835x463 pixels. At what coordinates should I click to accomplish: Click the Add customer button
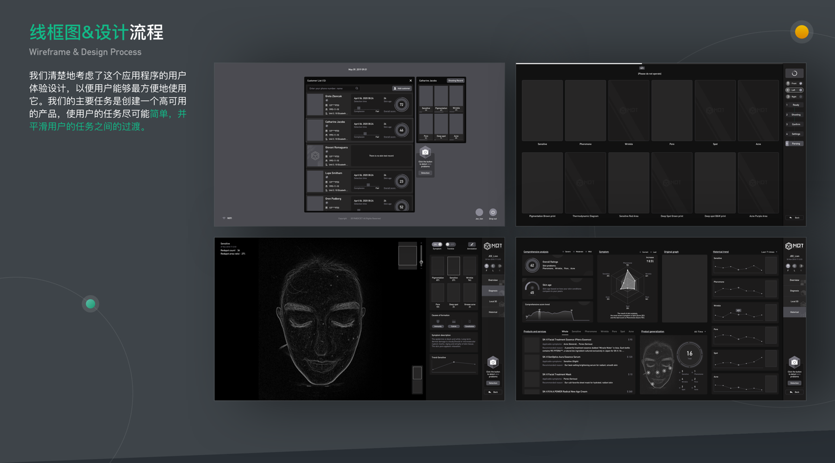click(402, 88)
